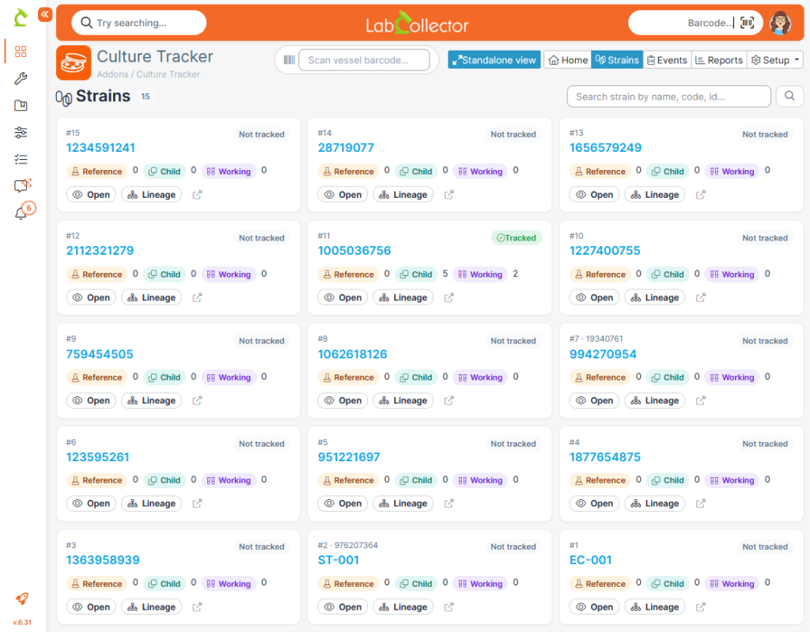
Task: Open the task checklist icon in sidebar
Action: click(21, 159)
